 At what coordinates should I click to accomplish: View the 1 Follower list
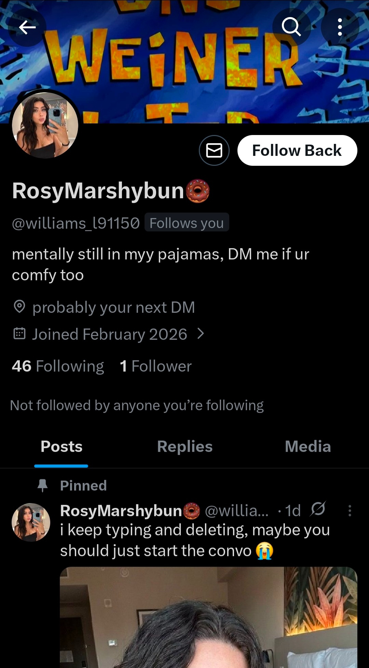[155, 366]
